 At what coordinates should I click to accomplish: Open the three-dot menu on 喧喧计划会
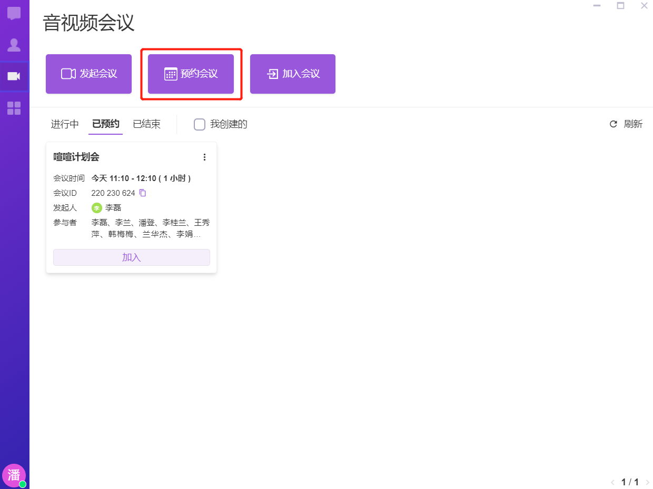coord(205,157)
